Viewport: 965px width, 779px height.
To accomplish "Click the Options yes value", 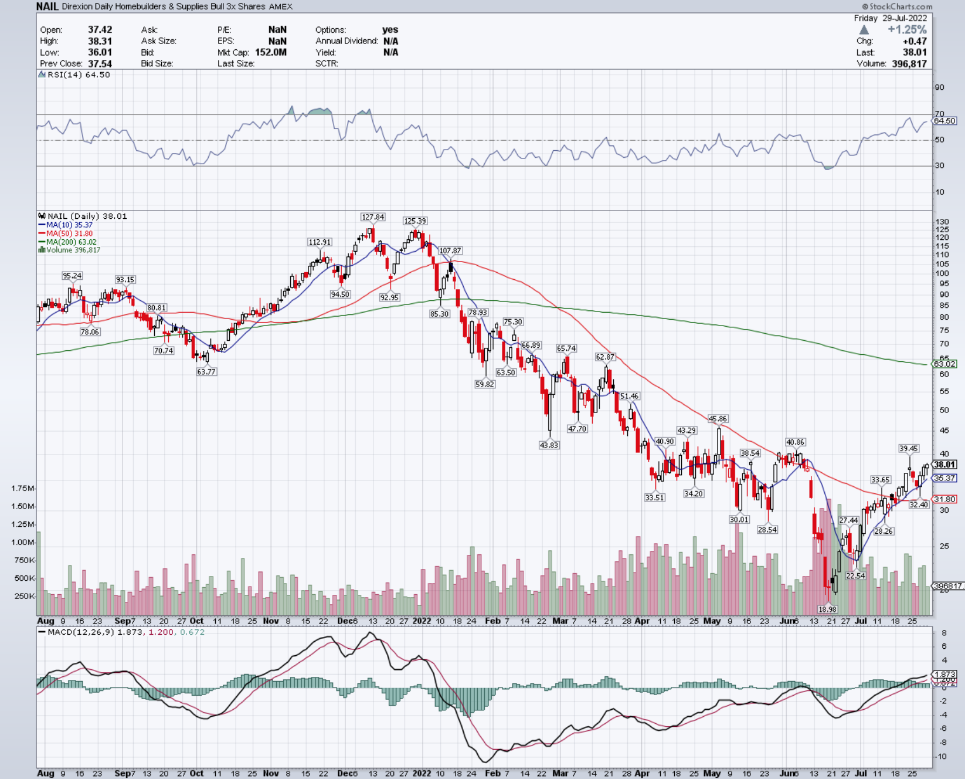I will tap(390, 29).
